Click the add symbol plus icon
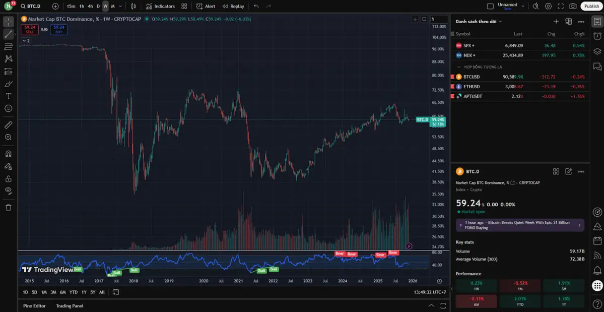604x312 pixels. click(x=55, y=6)
